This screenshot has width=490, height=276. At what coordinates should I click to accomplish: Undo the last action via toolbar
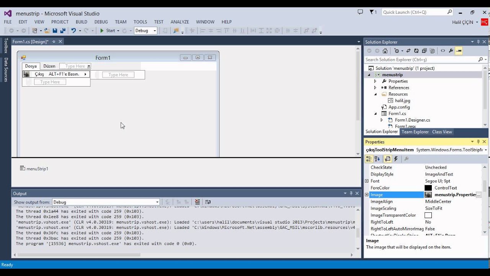[73, 31]
